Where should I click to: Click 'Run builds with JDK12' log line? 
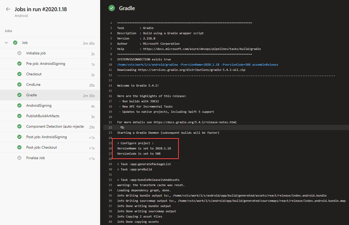[139, 101]
